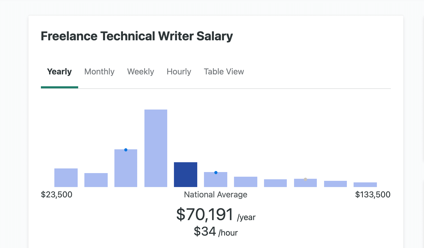The width and height of the screenshot is (424, 248).
Task: Select the Yearly tab
Action: [59, 72]
